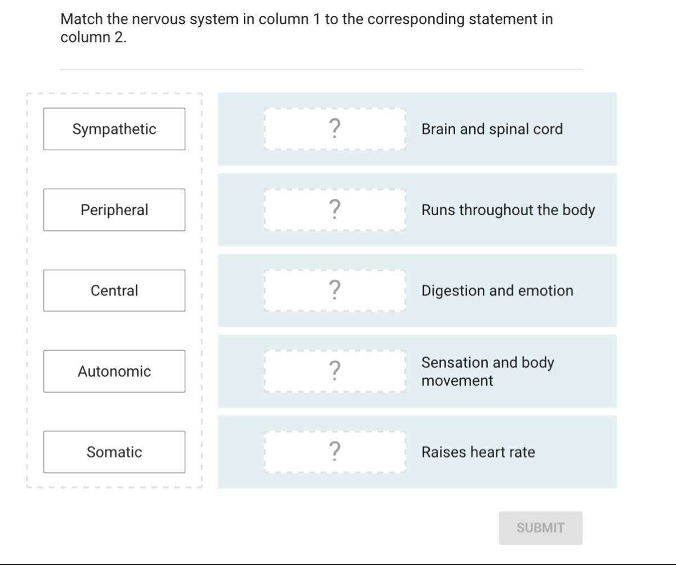The height and width of the screenshot is (565, 676).
Task: Click the question instruction text at top
Action: click(306, 28)
